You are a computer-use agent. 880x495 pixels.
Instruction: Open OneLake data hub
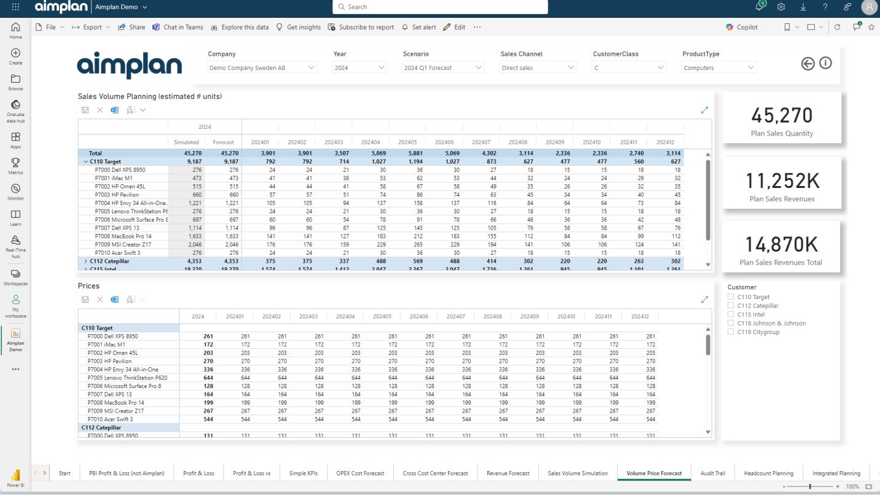point(15,111)
